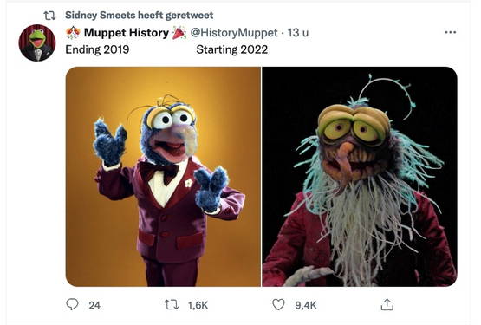Screen dimensions: 481x325
Task: Retweet using the retweet arrows icon
Action: (172, 305)
